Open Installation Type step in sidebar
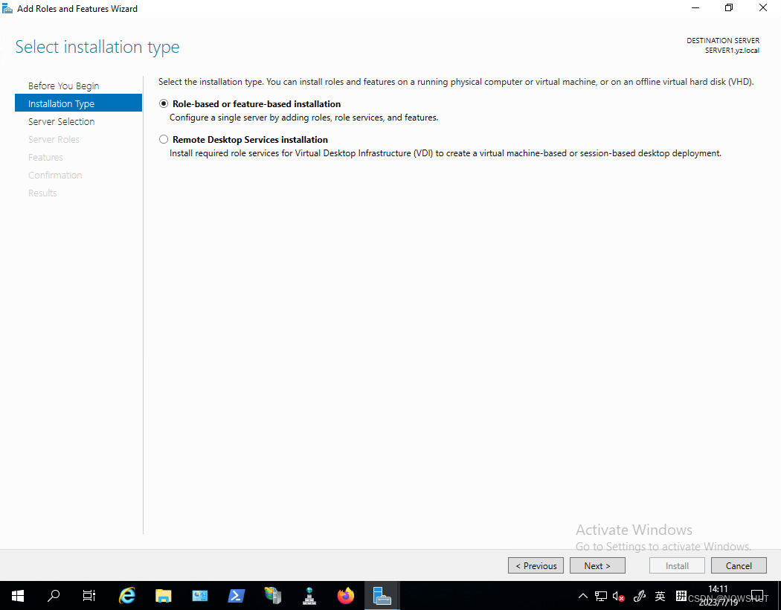This screenshot has height=610, width=781. pos(78,103)
